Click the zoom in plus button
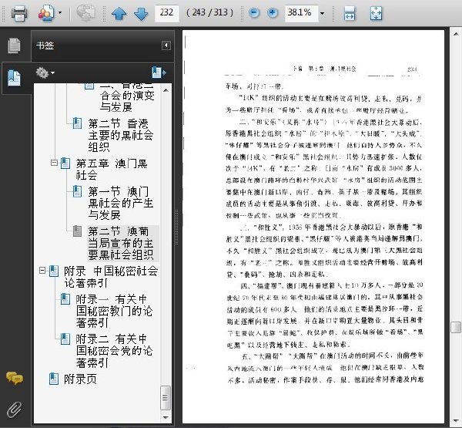This screenshot has width=462, height=428. click(x=273, y=12)
